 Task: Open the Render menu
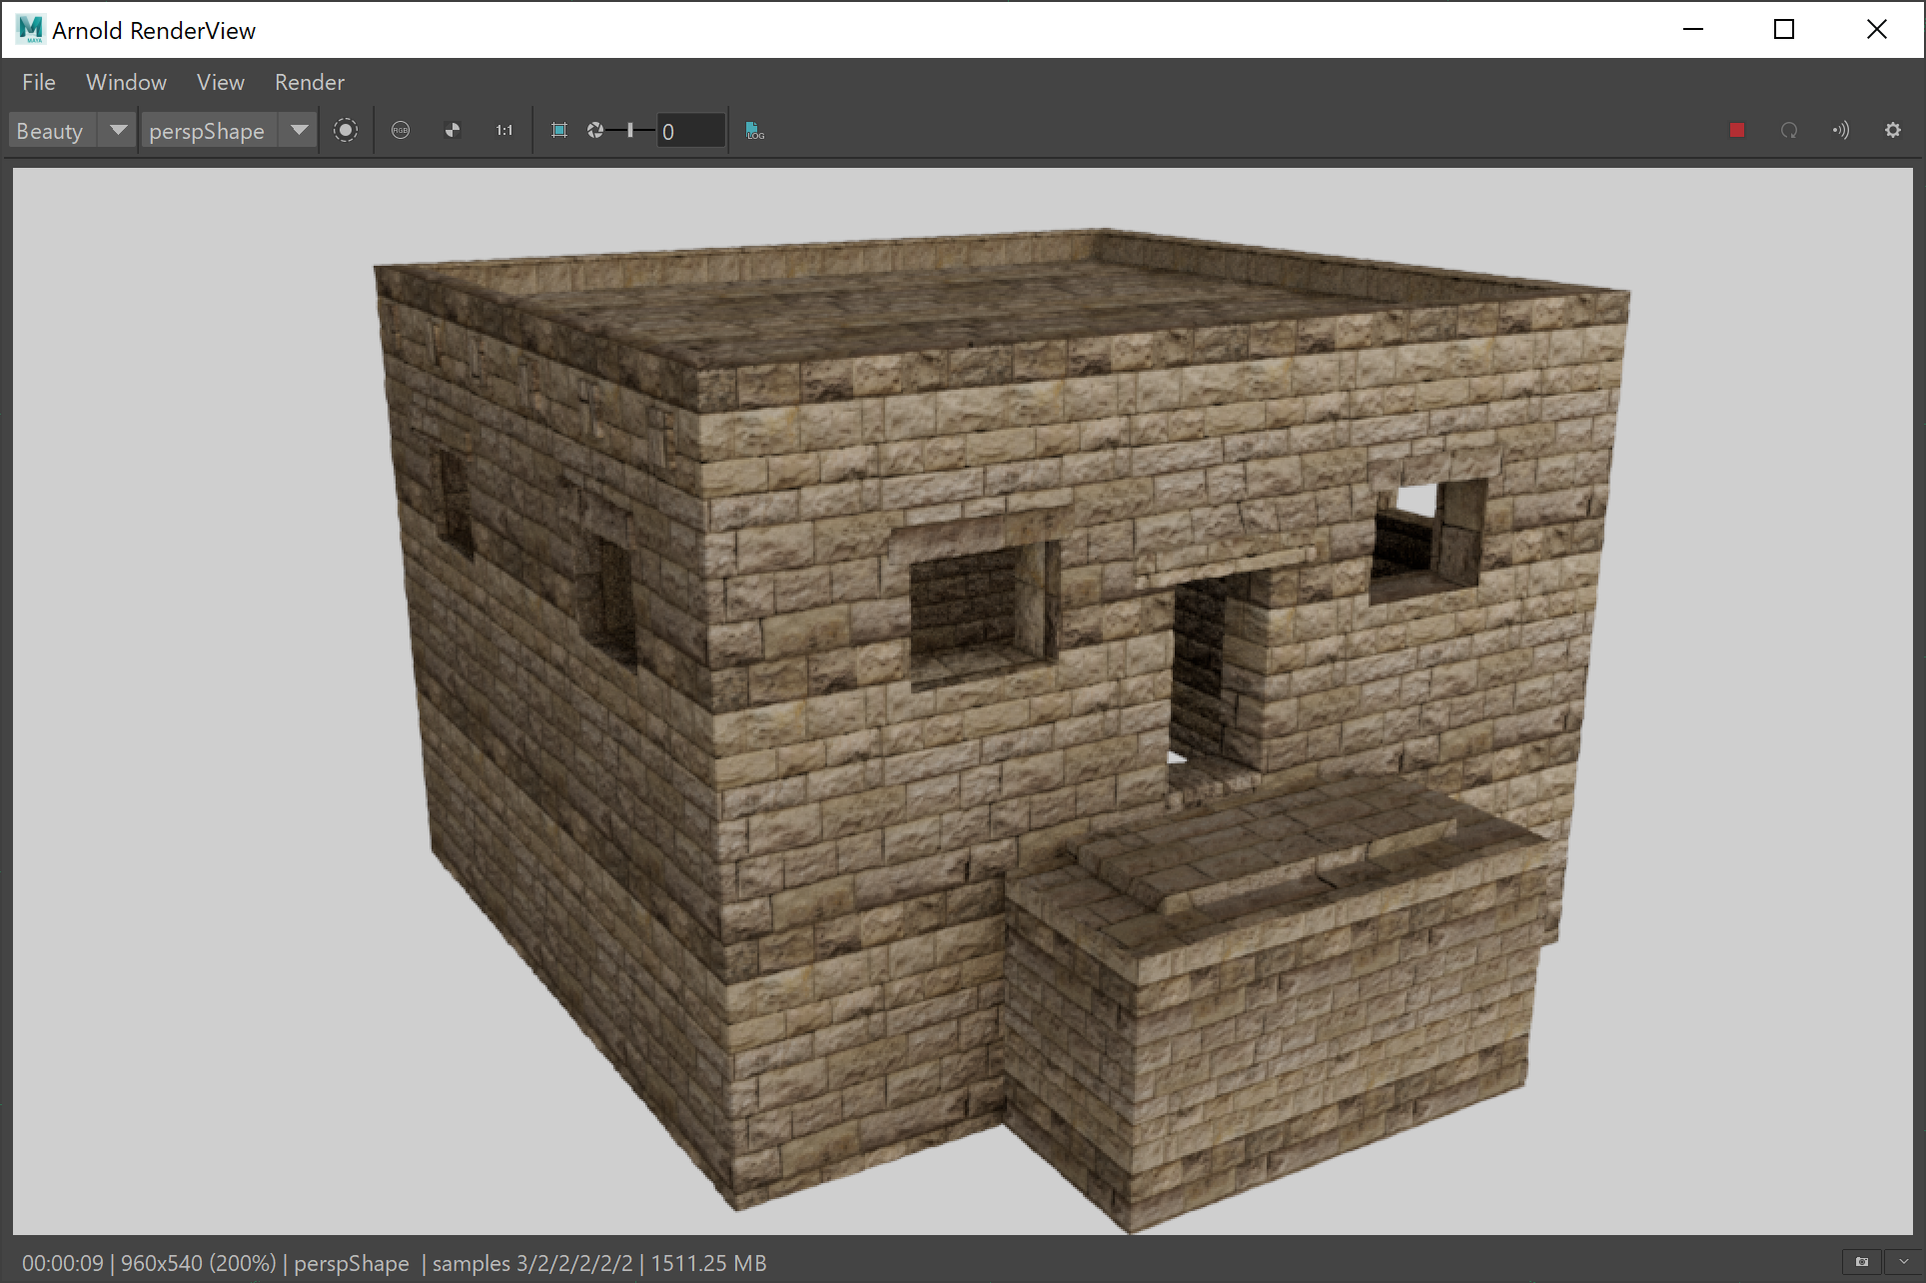tap(310, 82)
